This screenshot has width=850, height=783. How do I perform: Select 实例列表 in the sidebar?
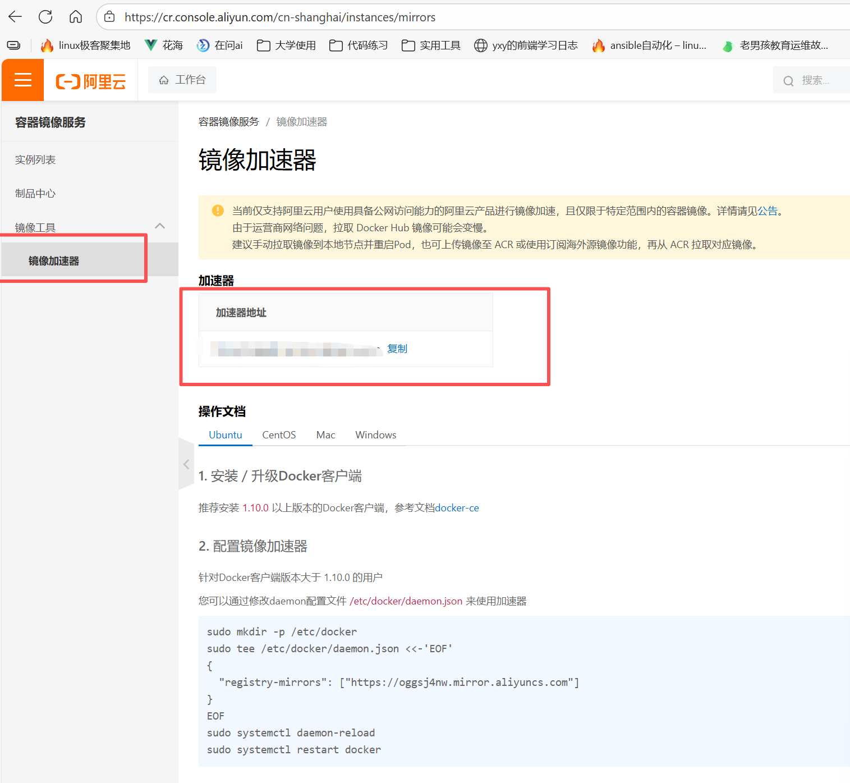(35, 160)
